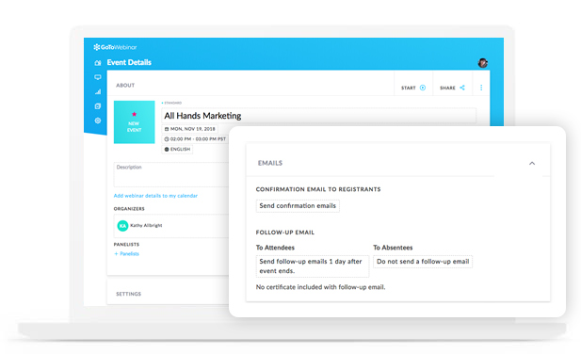Select organizer Kathy Albright
The height and width of the screenshot is (354, 581).
click(x=146, y=225)
